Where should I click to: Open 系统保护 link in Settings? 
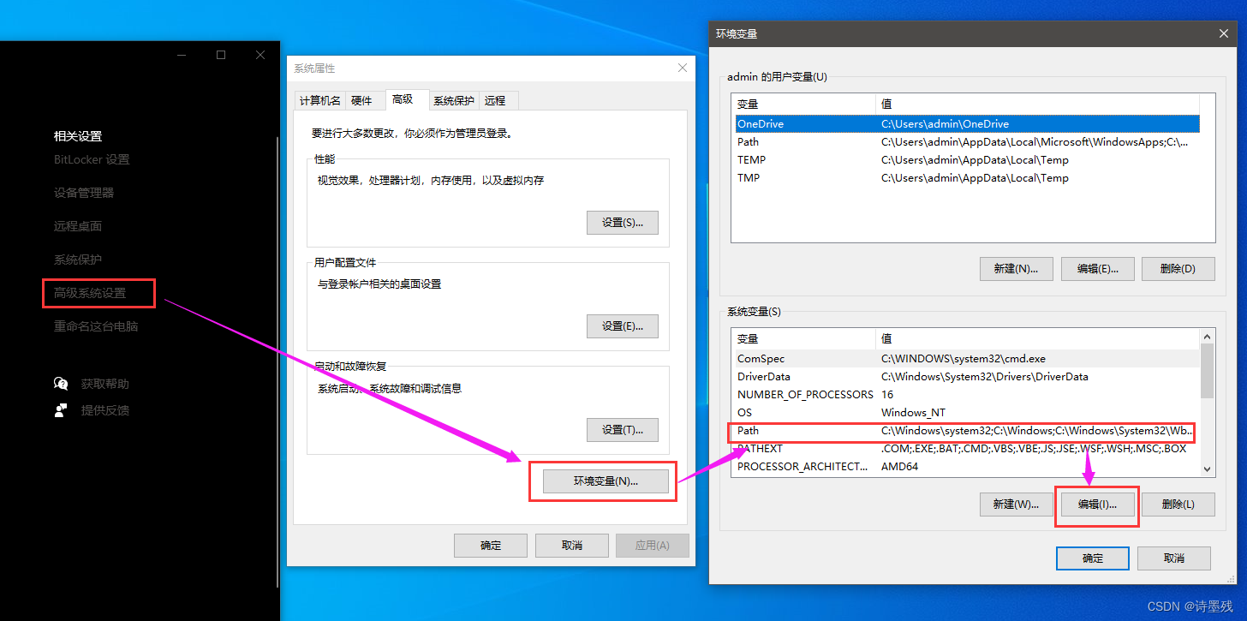tap(78, 260)
